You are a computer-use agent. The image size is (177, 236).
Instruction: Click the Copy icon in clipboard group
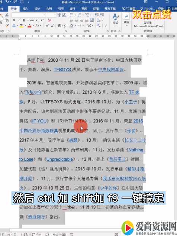click(x=7, y=20)
